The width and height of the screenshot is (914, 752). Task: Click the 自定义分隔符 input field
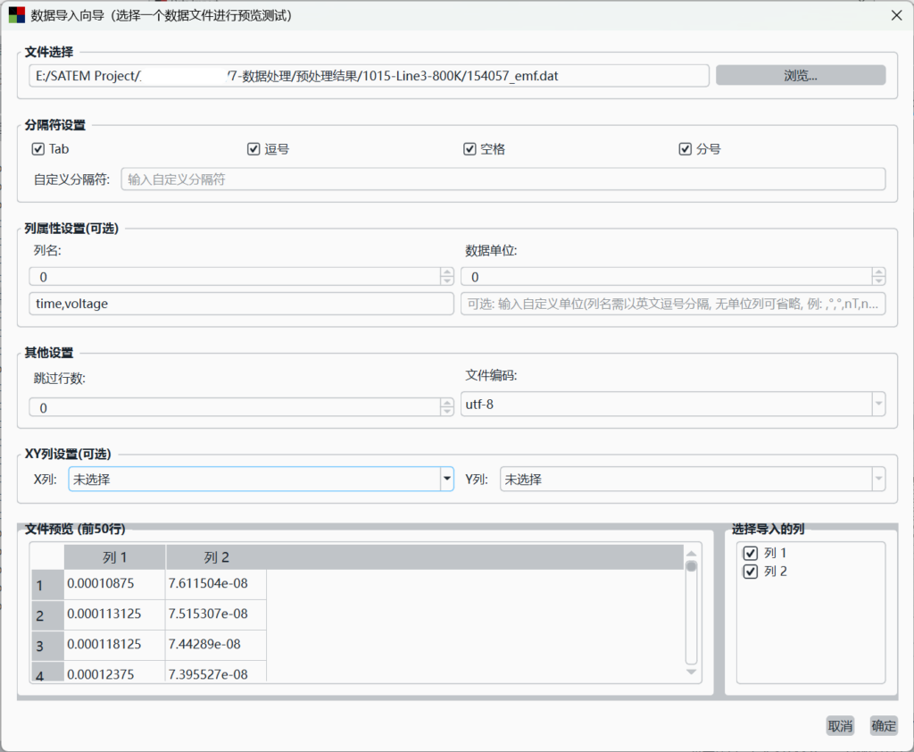click(x=503, y=180)
